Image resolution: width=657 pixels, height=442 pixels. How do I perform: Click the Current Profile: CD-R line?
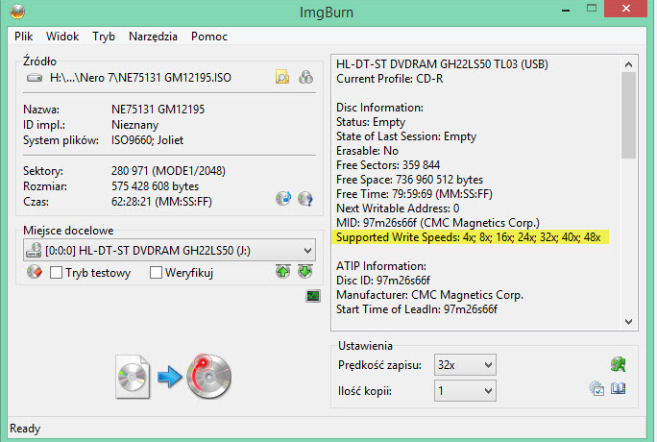389,79
